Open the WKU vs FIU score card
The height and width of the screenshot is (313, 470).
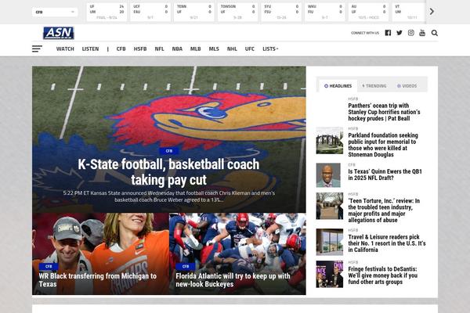325,13
